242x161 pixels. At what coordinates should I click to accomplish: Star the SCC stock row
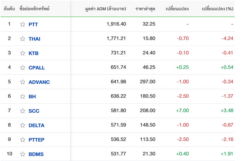click(x=23, y=111)
